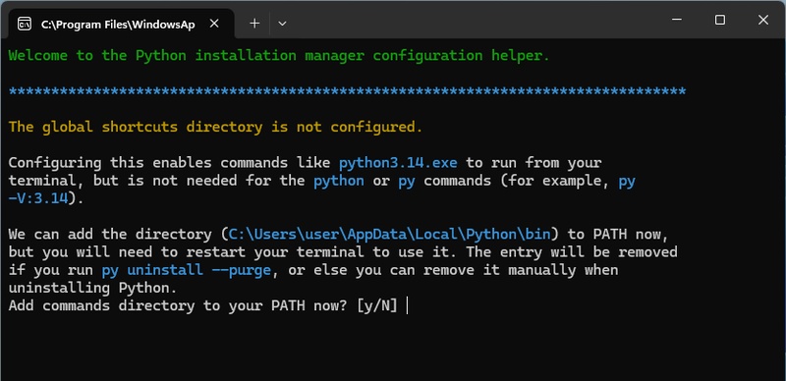Viewport: 786px width, 381px height.
Task: Click the 'py uninstall --purge' command text
Action: click(x=187, y=270)
